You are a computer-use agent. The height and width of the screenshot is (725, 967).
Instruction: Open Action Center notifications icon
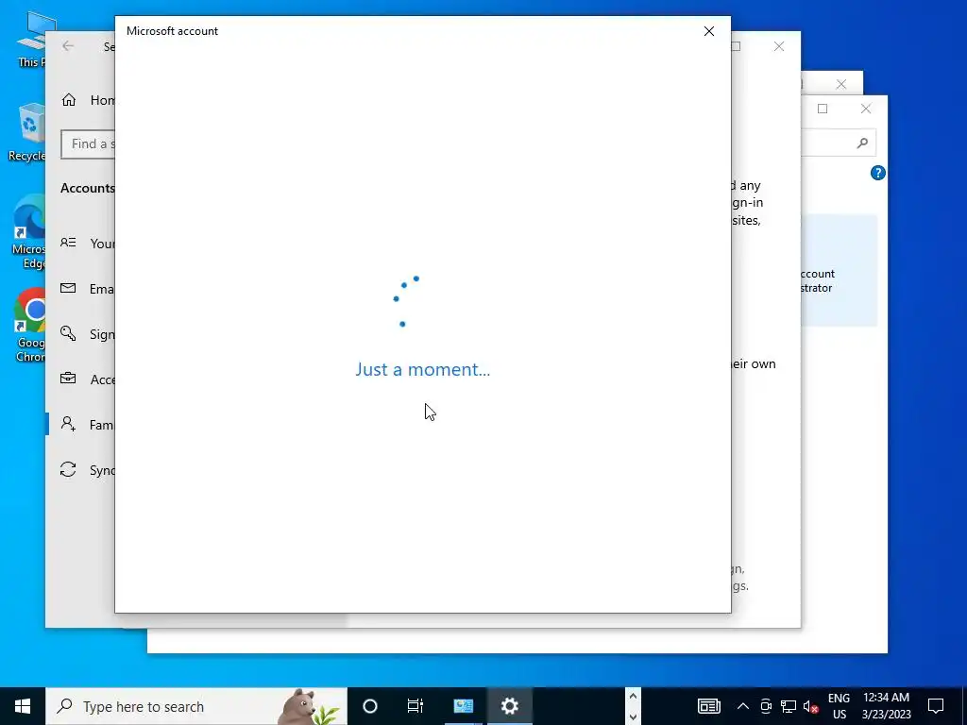936,706
